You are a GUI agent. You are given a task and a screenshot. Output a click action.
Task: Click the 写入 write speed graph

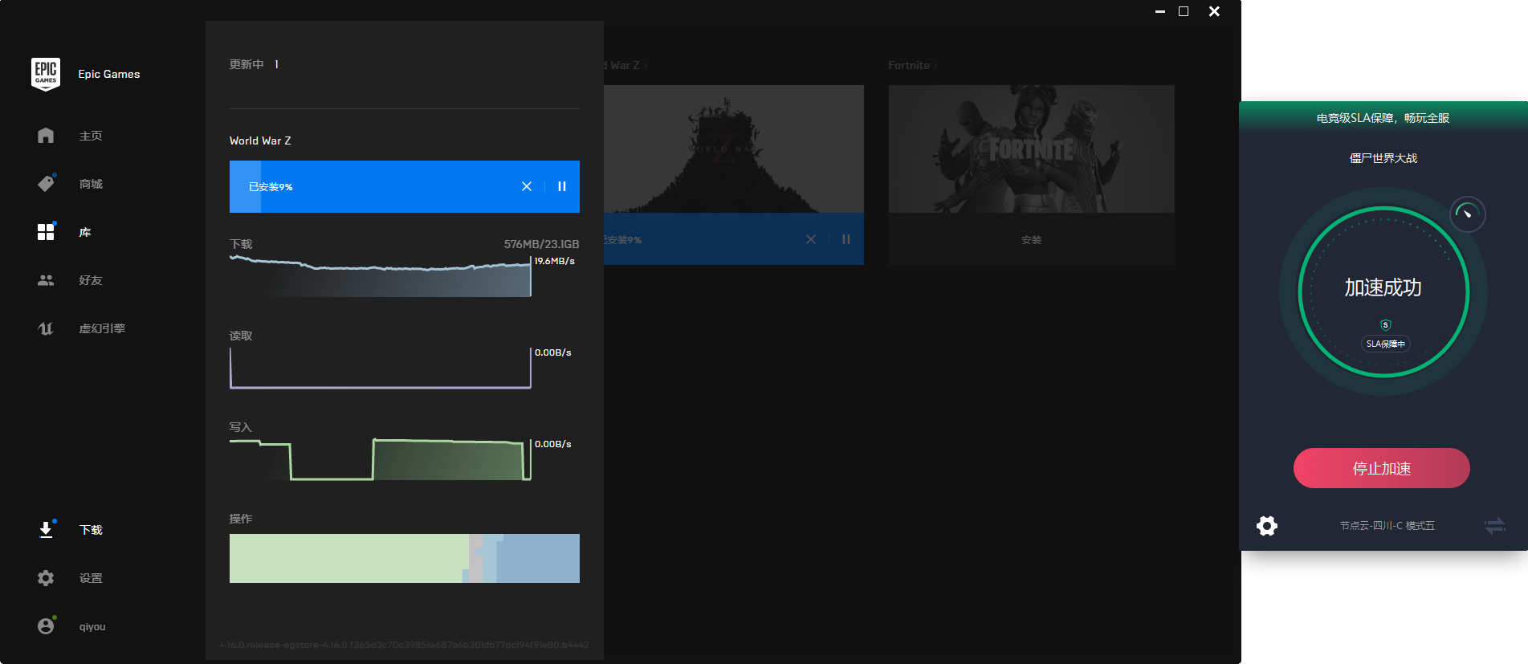381,459
